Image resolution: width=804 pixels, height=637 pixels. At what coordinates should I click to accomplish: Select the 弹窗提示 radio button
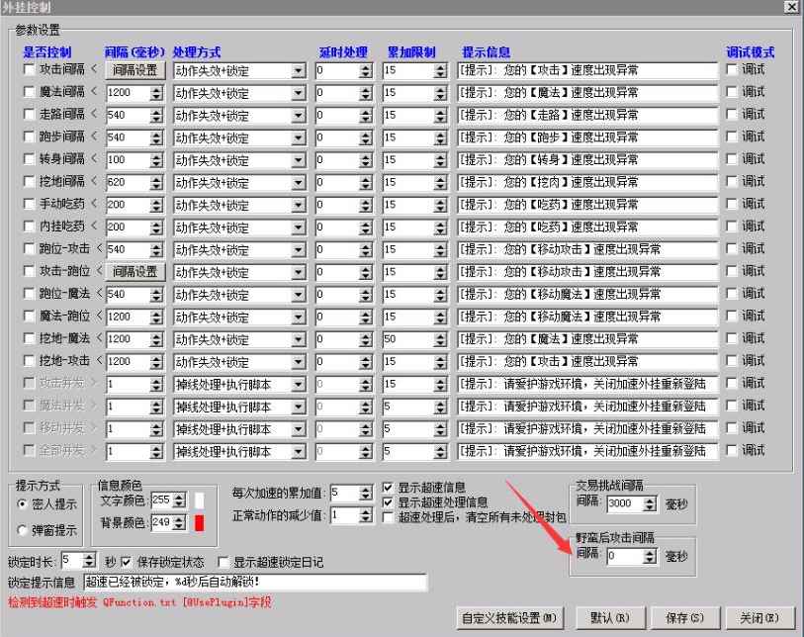22,530
